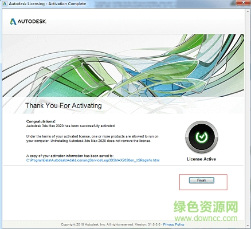Click the 'Activation Complete' window title text
The width and height of the screenshot is (251, 229).
pyautogui.click(x=67, y=4)
